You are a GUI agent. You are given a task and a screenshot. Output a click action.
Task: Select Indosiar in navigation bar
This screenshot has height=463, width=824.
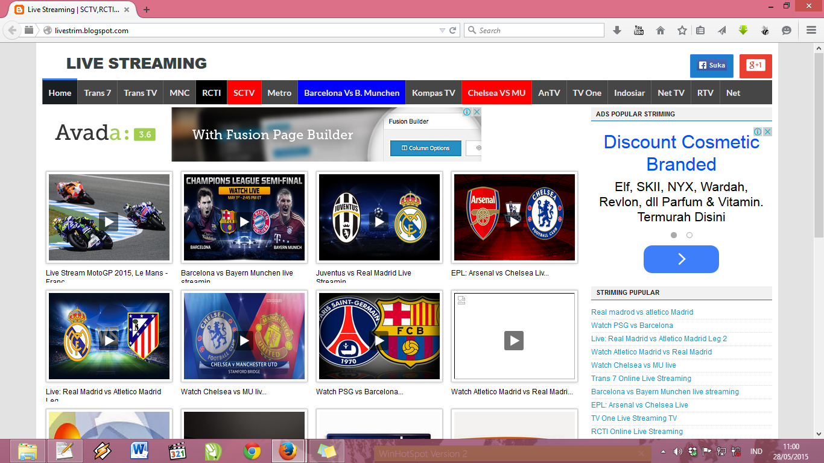coord(630,93)
